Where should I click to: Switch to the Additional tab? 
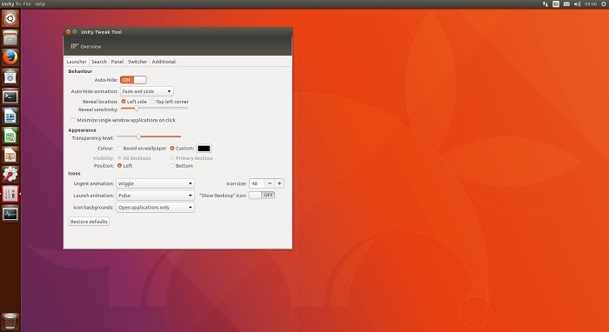(164, 62)
